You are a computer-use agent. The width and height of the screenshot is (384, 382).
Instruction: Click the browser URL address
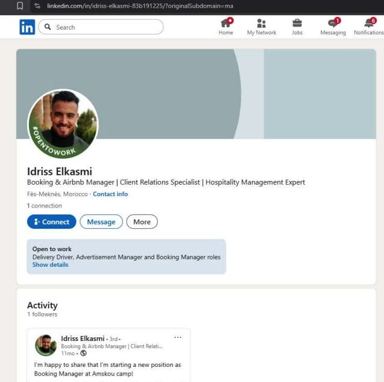tap(140, 6)
